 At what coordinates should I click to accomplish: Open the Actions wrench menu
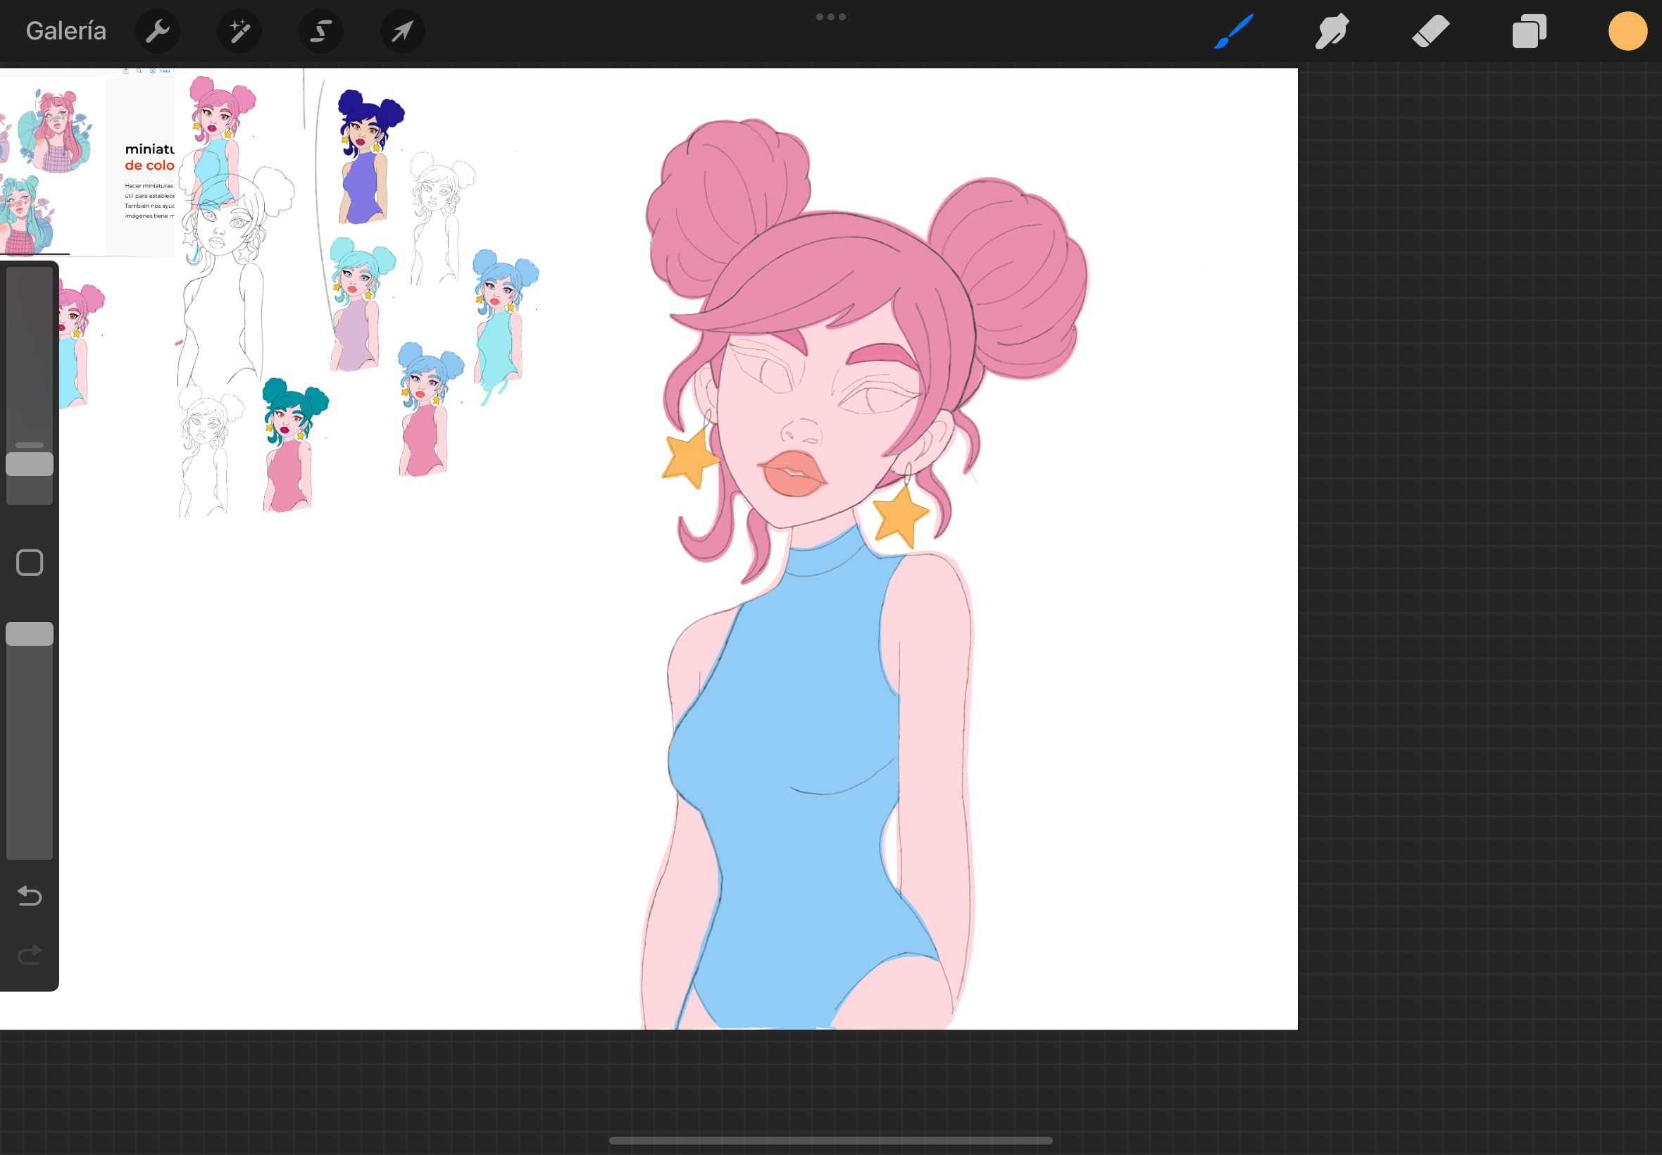[x=157, y=31]
